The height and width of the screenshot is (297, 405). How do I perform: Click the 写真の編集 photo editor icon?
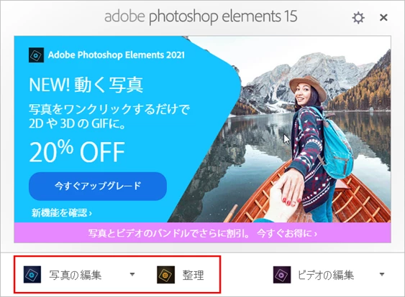tap(32, 275)
